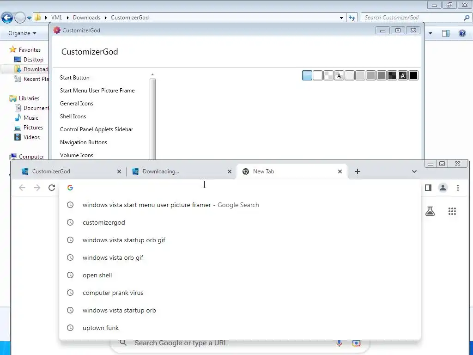Toggle the Explorer preview pane icon
The image size is (473, 355).
[446, 33]
